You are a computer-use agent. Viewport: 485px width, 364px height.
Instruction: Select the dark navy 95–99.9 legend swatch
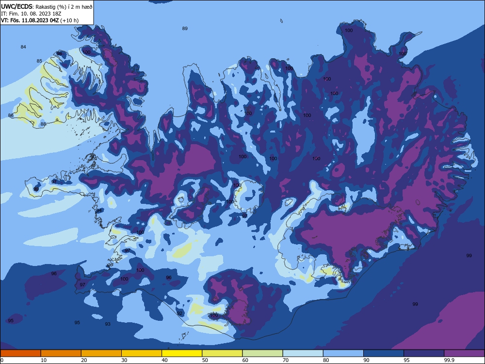click(x=424, y=353)
